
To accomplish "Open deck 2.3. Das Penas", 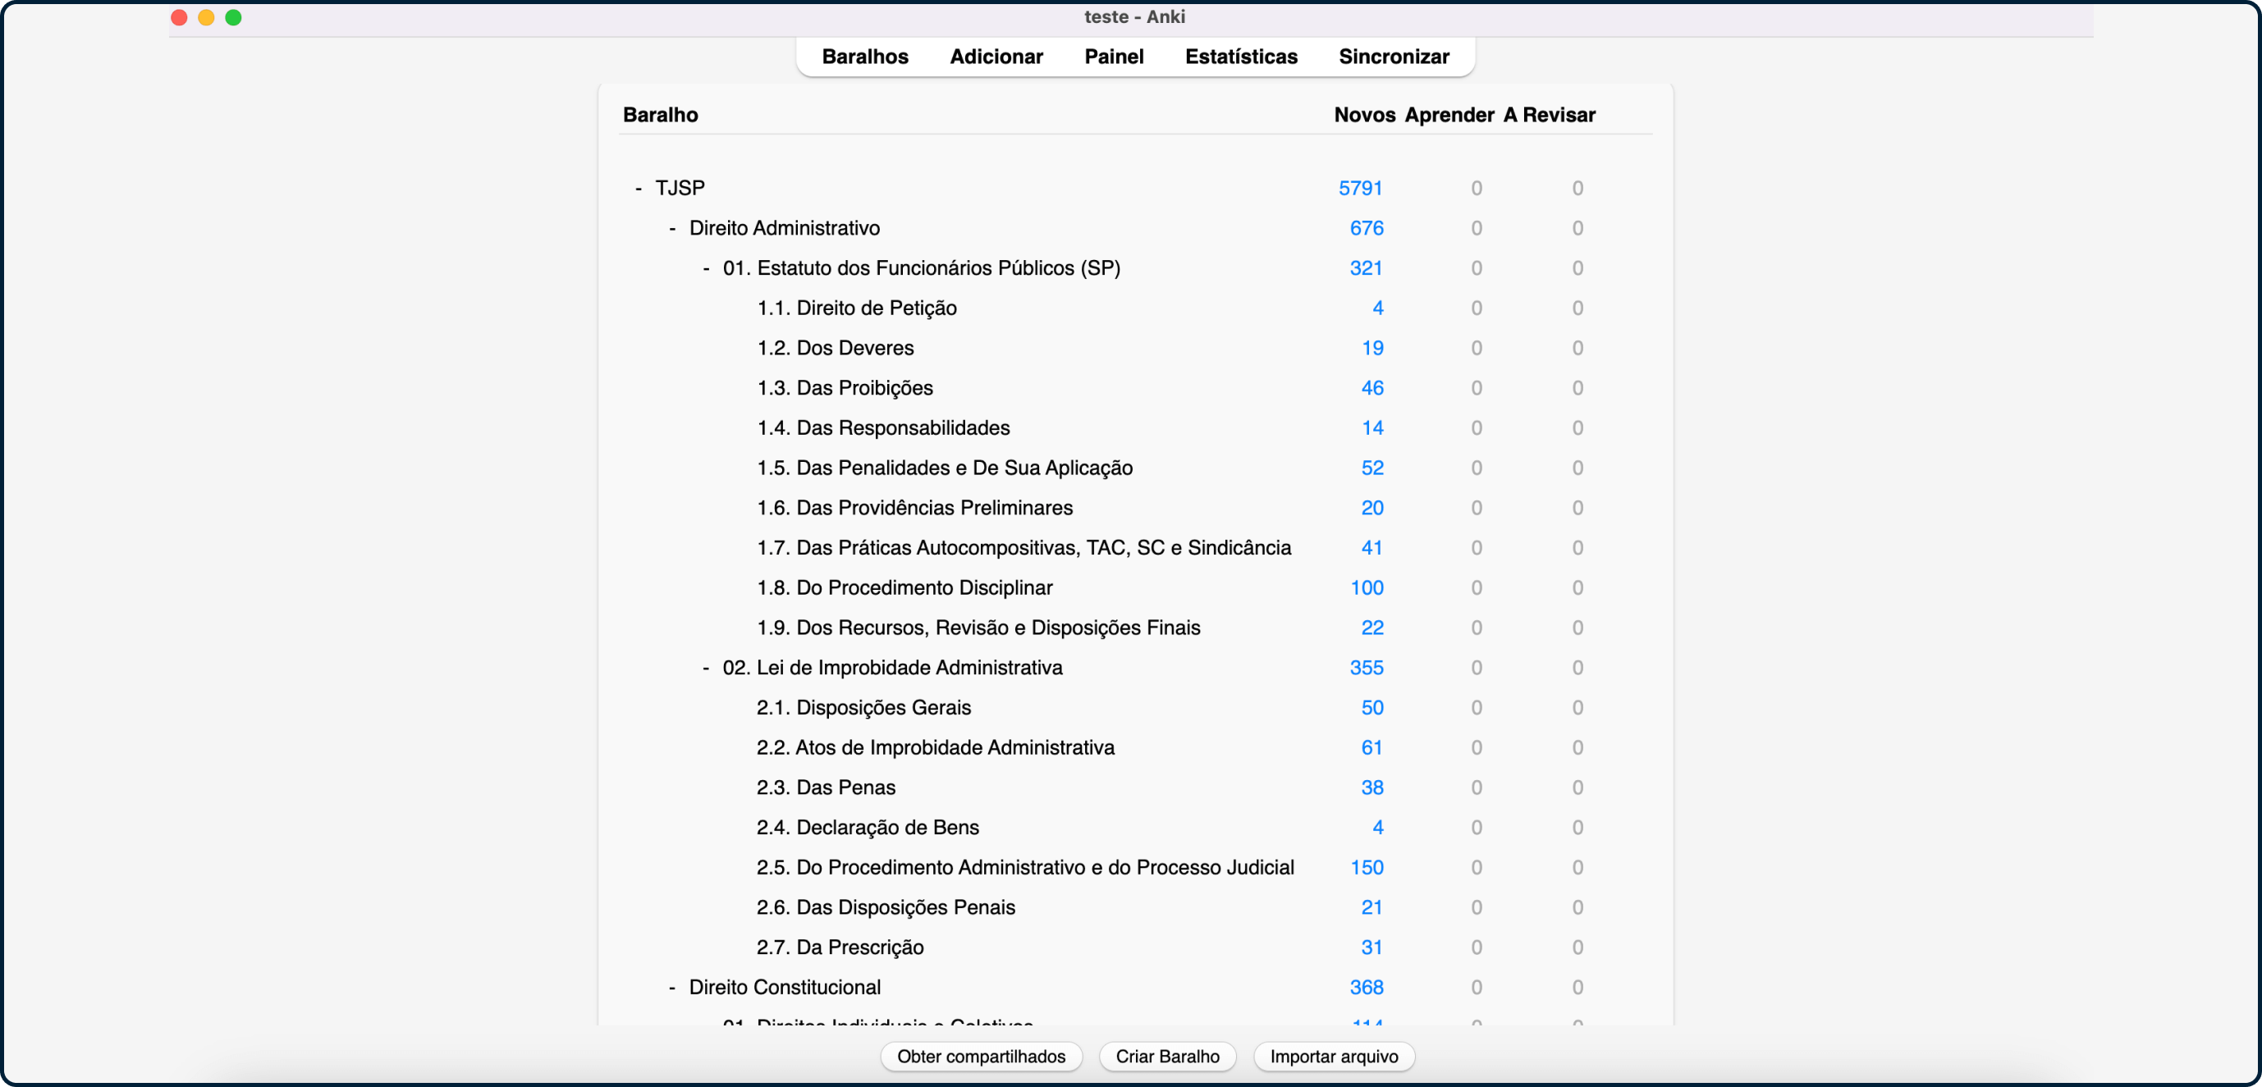I will [x=826, y=788].
